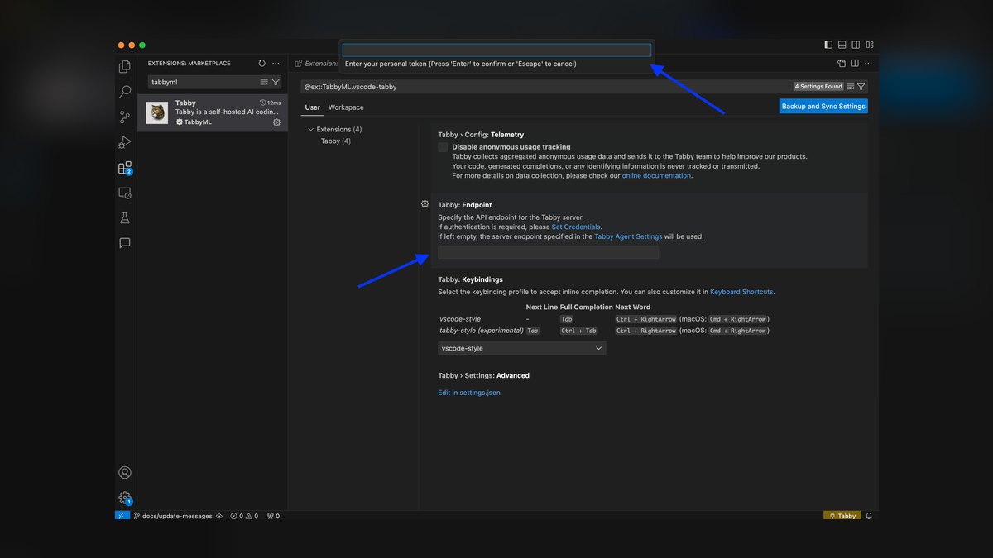Click Backup and Sync Settings button
The width and height of the screenshot is (993, 558).
pyautogui.click(x=823, y=107)
